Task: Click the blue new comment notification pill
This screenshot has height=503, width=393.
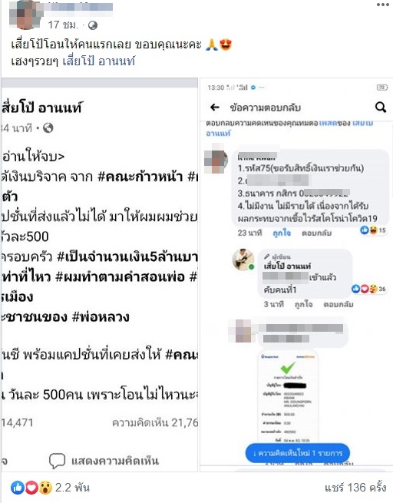Action: [298, 453]
